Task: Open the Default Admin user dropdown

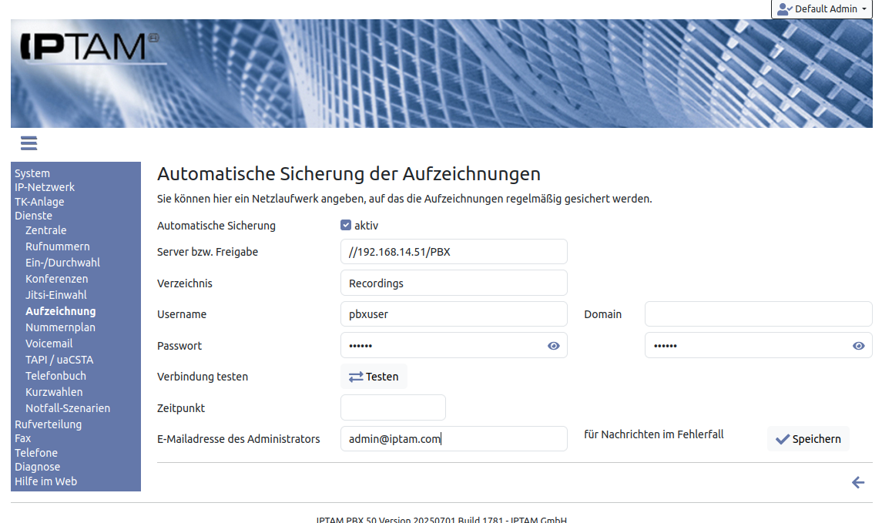Action: coord(821,9)
